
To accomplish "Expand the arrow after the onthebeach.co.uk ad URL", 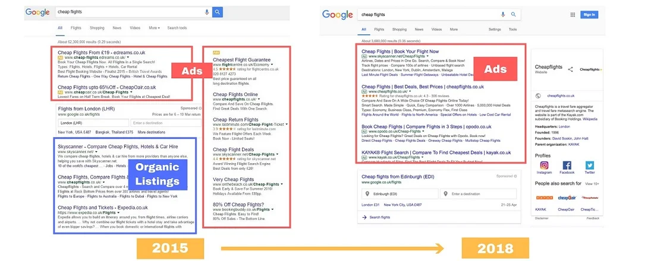I will click(x=282, y=184).
